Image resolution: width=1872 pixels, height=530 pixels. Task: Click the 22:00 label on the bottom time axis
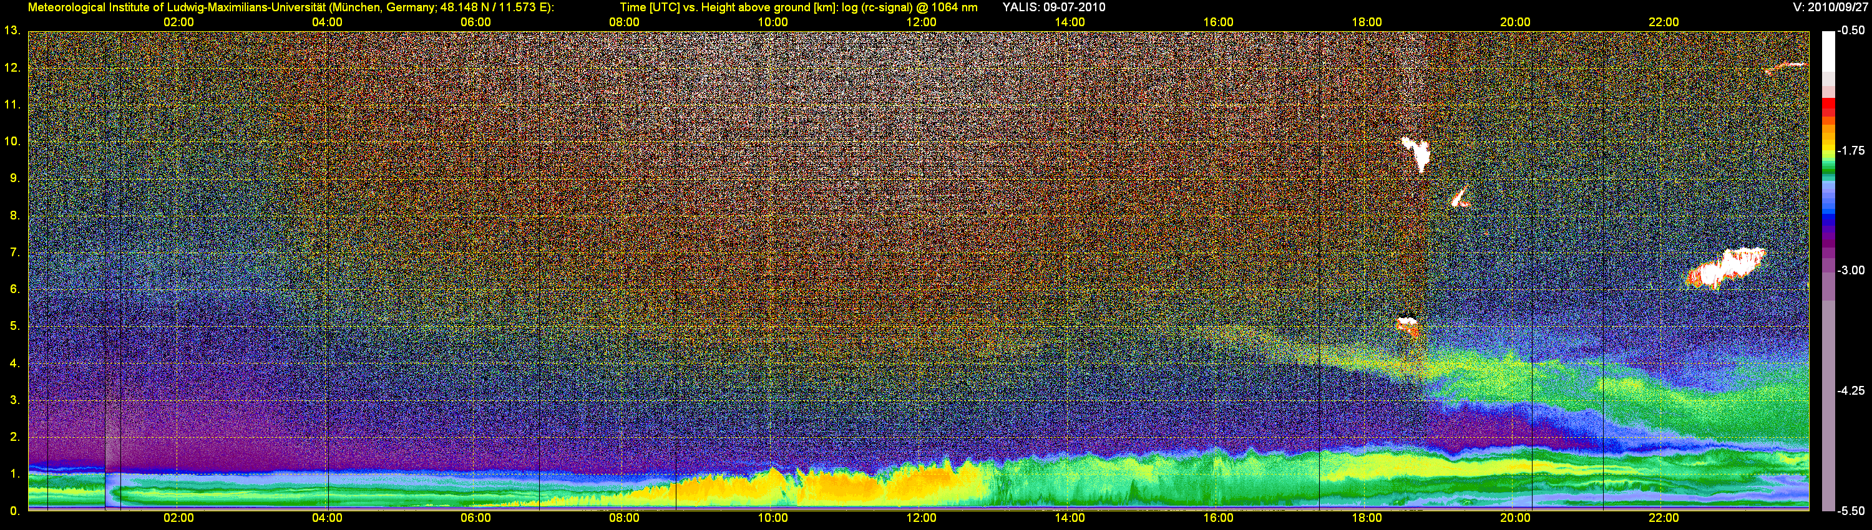tap(1664, 518)
